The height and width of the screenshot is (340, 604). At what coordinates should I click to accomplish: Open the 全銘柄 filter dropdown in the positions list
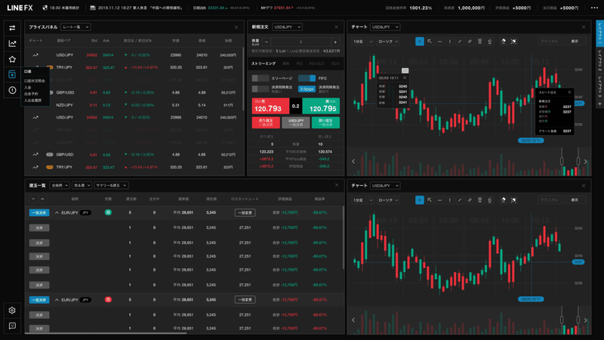pyautogui.click(x=60, y=185)
